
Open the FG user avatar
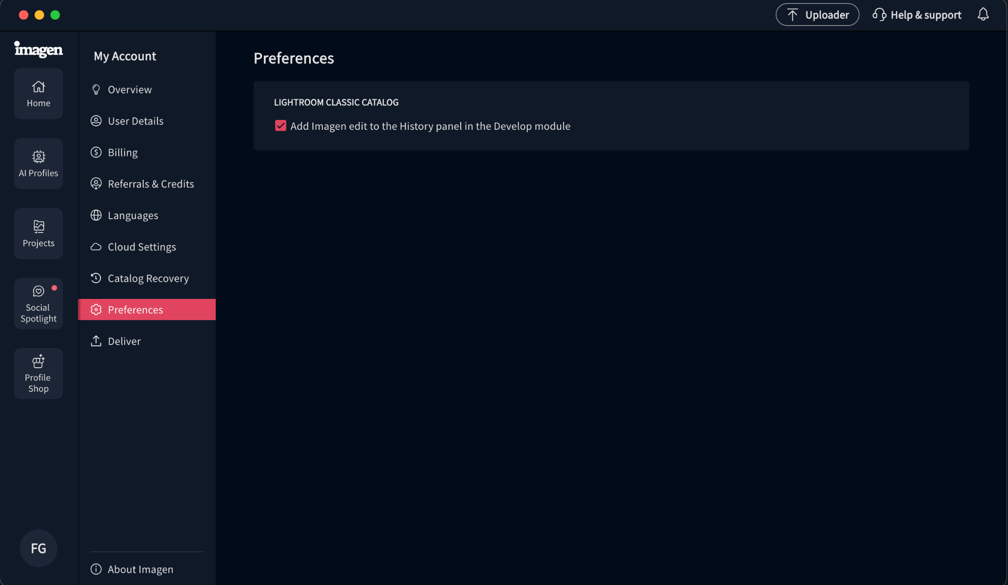(38, 548)
